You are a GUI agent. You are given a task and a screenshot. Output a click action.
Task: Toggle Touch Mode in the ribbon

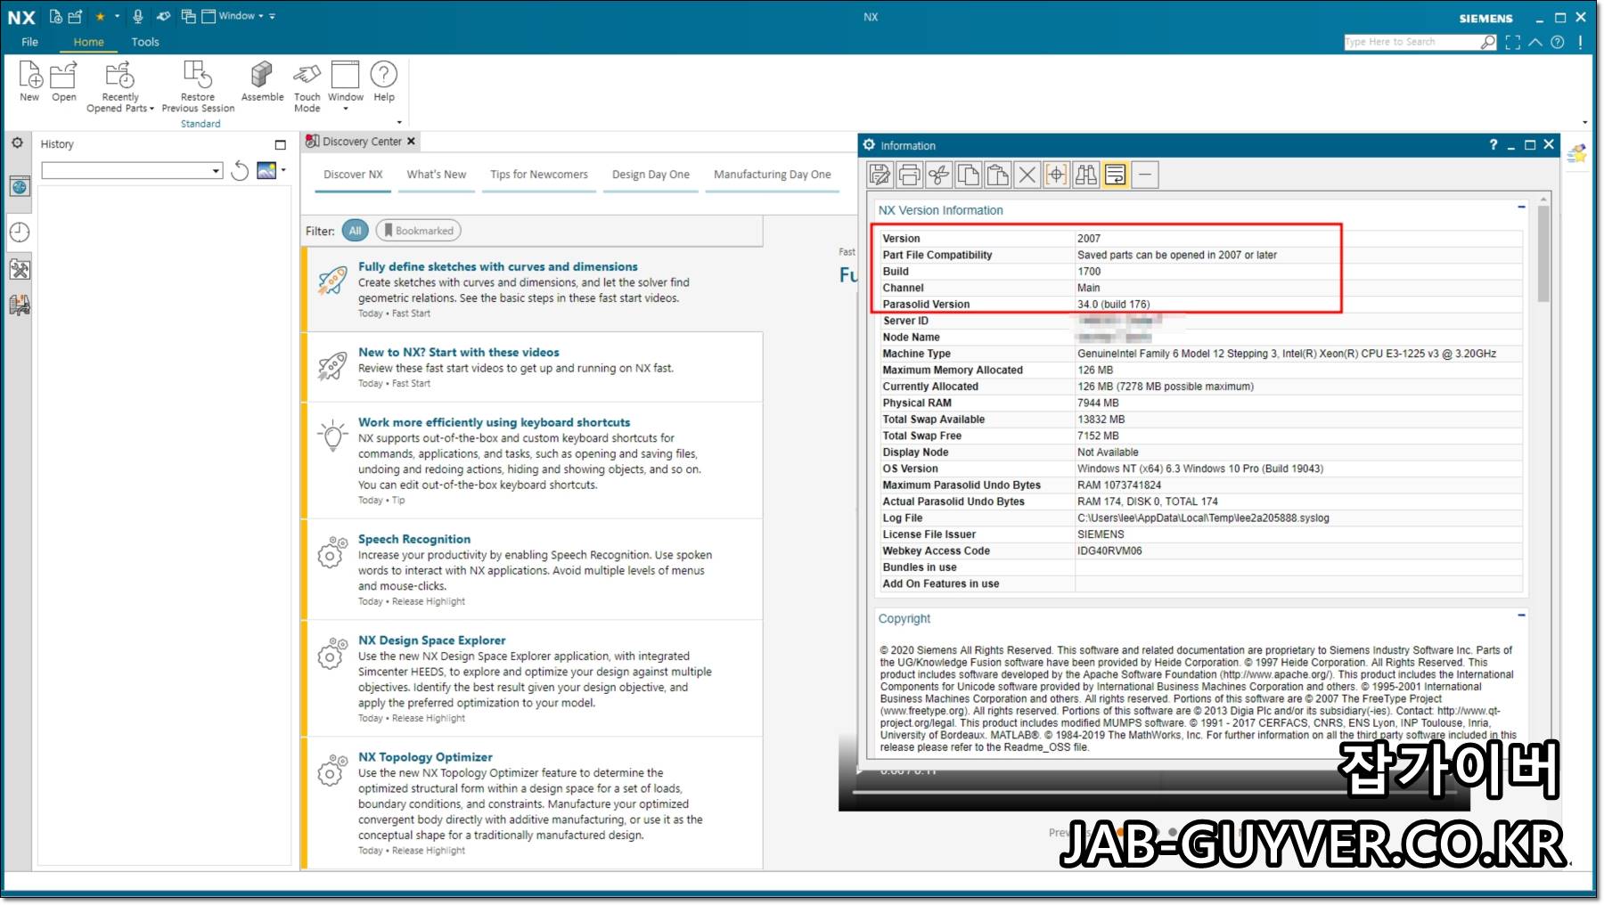(x=307, y=86)
